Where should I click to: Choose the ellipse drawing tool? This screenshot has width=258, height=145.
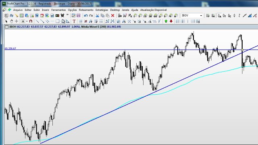(62, 21)
